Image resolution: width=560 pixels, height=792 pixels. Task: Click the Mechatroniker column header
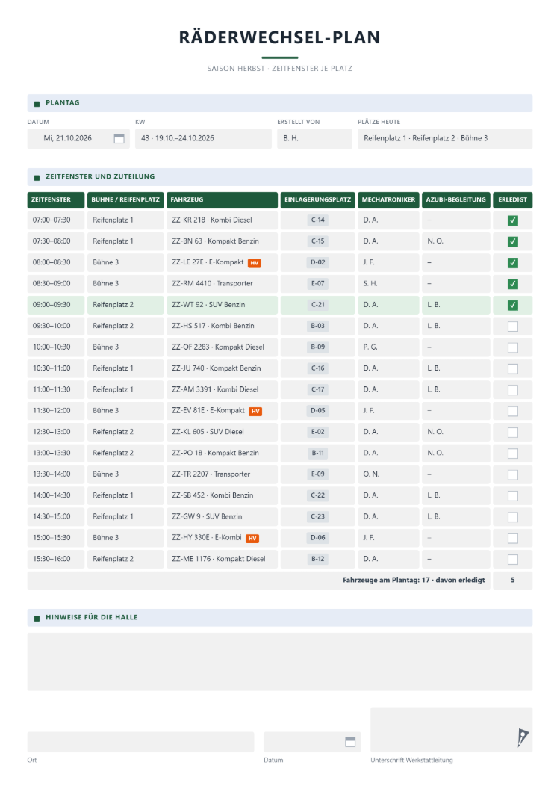tap(388, 200)
